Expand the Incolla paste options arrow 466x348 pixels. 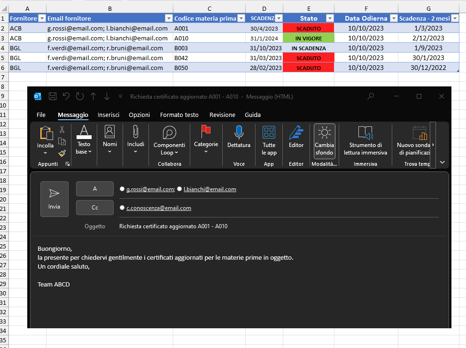coord(45,153)
